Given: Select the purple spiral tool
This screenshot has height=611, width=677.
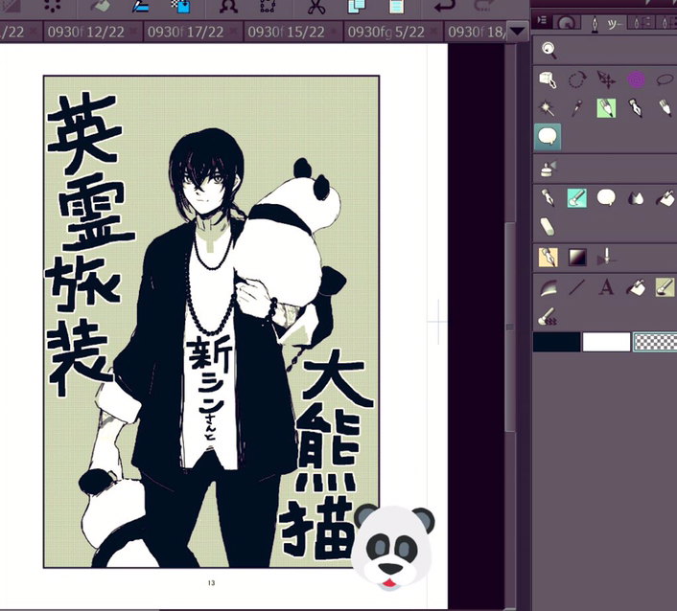Looking at the screenshot, I should pyautogui.click(x=636, y=79).
